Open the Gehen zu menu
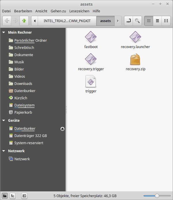Viewport: 173px width, 200px height. pos(58,11)
